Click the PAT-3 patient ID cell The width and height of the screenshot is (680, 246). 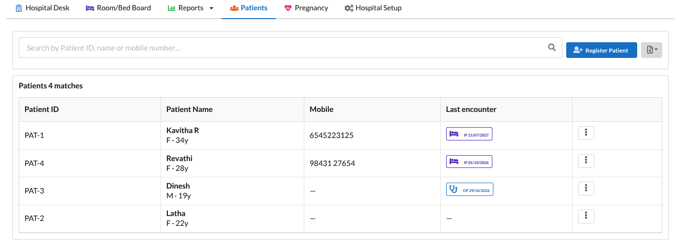tap(90, 191)
